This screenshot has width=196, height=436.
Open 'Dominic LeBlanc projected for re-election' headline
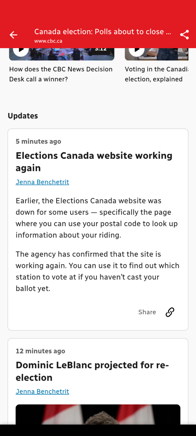pyautogui.click(x=92, y=371)
